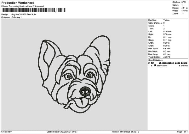Click 'Printed: 04/12/2025 21.00.10' text
Viewport: 189px width, 134px height.
[125, 132]
